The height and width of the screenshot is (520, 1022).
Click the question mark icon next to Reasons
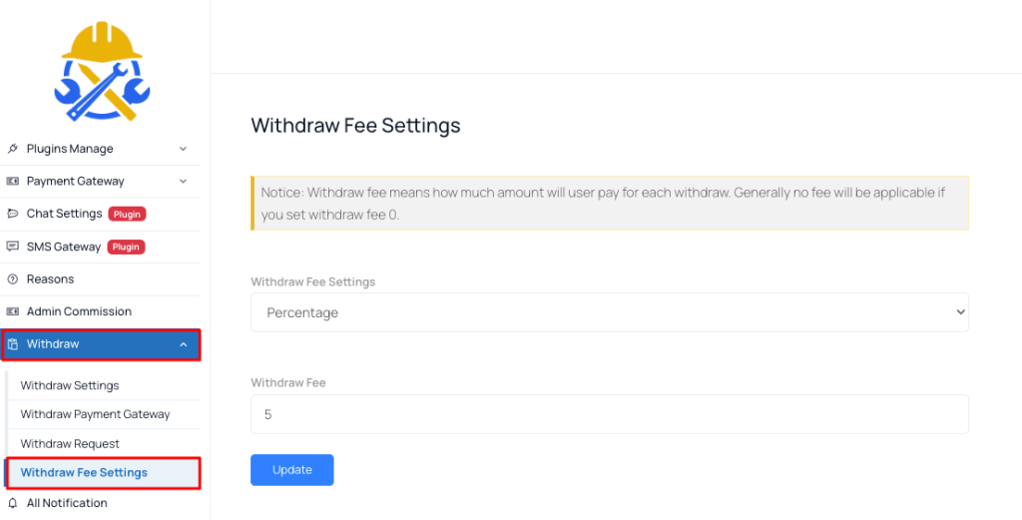[x=12, y=278]
